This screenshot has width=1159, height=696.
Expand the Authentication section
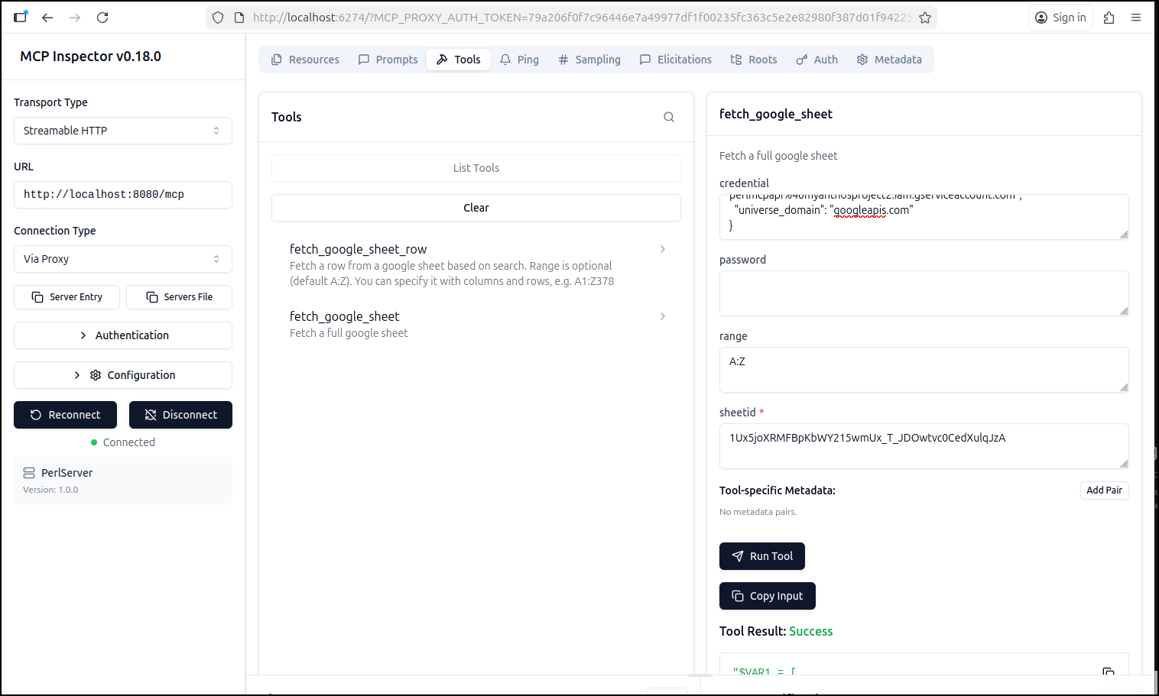pyautogui.click(x=122, y=335)
